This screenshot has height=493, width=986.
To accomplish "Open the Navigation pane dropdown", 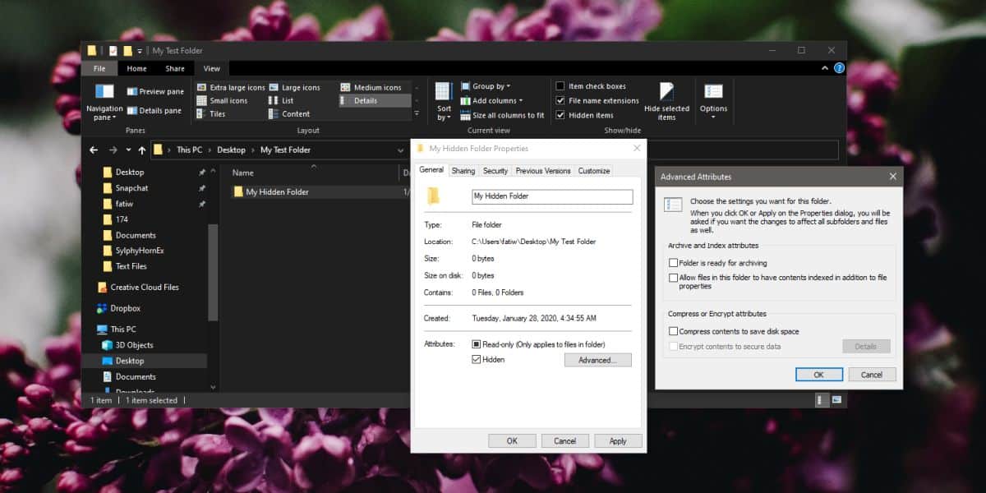I will tap(104, 103).
